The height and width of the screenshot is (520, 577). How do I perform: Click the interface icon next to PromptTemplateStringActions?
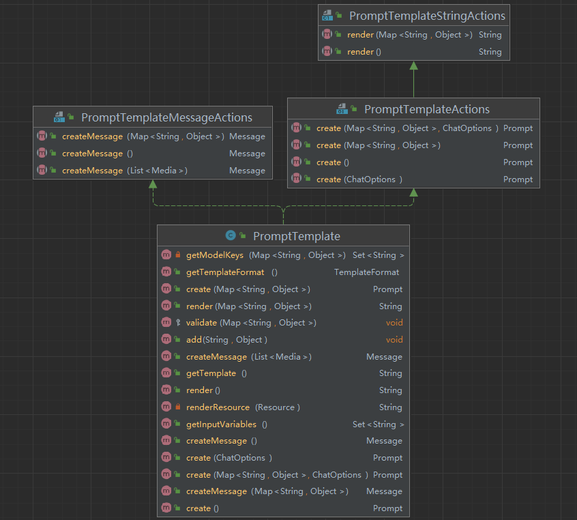click(x=327, y=16)
